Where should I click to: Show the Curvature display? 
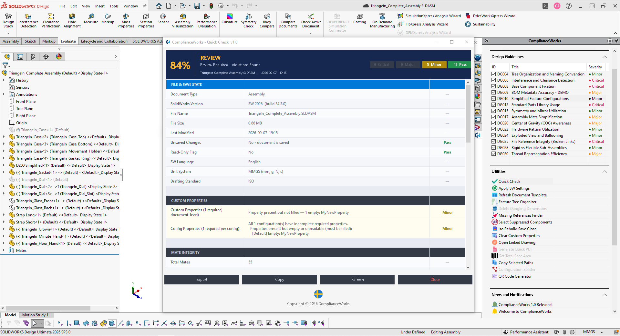coord(230,19)
